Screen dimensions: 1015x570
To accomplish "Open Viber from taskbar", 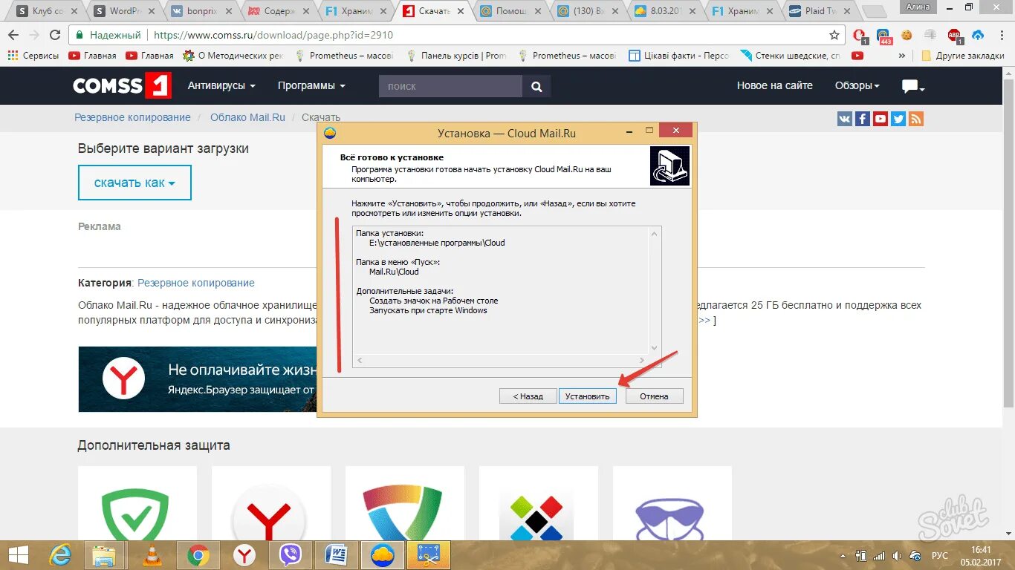I will (x=290, y=554).
